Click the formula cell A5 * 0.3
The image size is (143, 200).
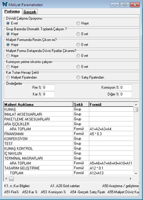[x=111, y=134]
